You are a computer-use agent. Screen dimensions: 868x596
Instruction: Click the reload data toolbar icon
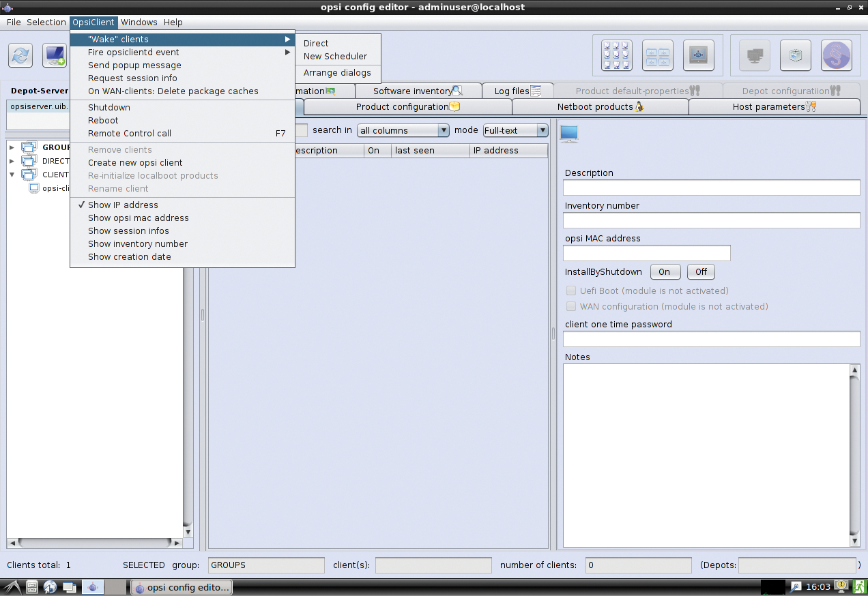coord(20,55)
